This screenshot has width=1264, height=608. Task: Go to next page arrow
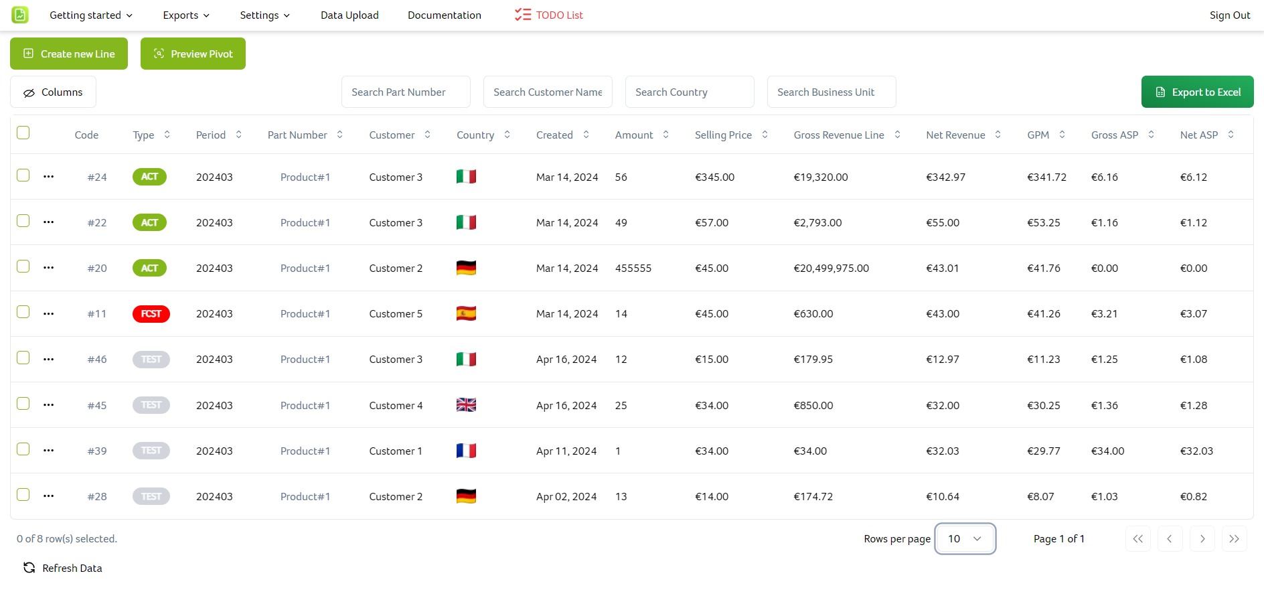coord(1202,539)
